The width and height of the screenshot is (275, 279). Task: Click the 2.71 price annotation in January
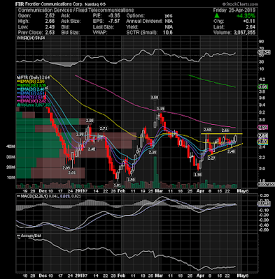pos(104,128)
